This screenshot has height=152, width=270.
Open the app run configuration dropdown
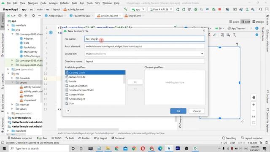(x=138, y=9)
